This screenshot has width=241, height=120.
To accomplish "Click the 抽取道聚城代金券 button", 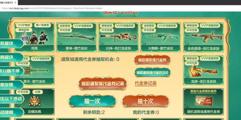I will (152, 60).
